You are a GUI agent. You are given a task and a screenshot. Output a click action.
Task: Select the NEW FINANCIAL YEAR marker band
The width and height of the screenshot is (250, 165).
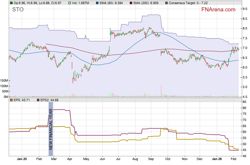51,129
